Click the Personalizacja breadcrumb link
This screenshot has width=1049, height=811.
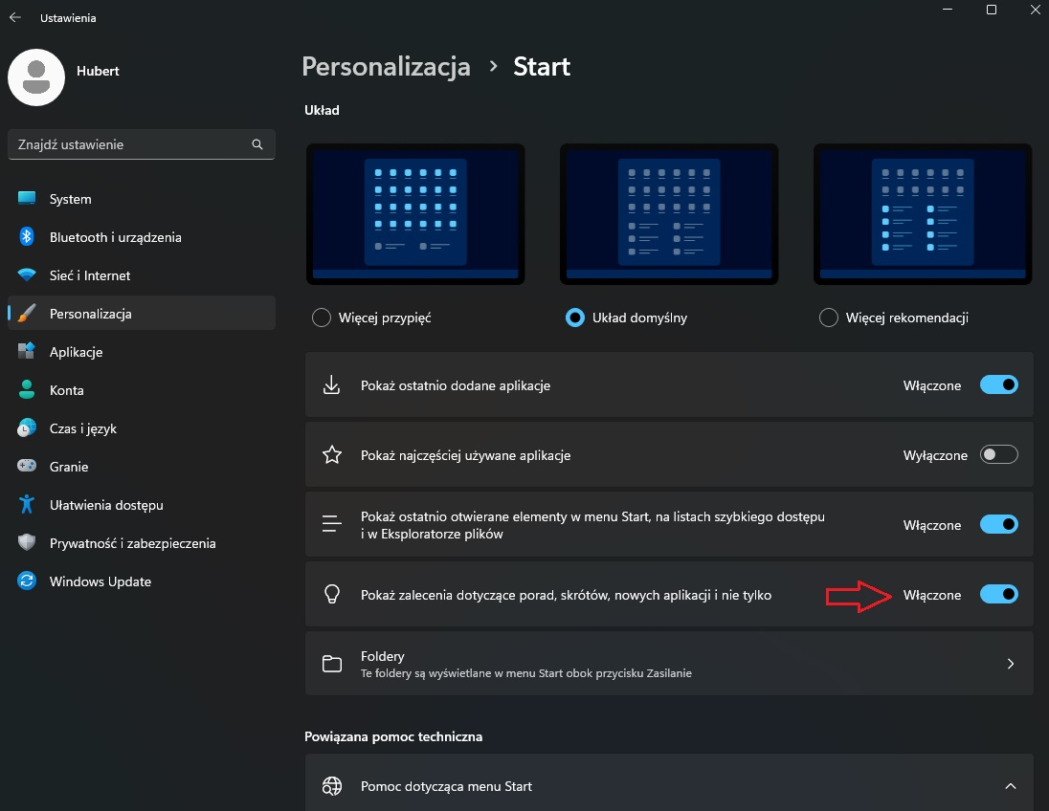[x=386, y=66]
